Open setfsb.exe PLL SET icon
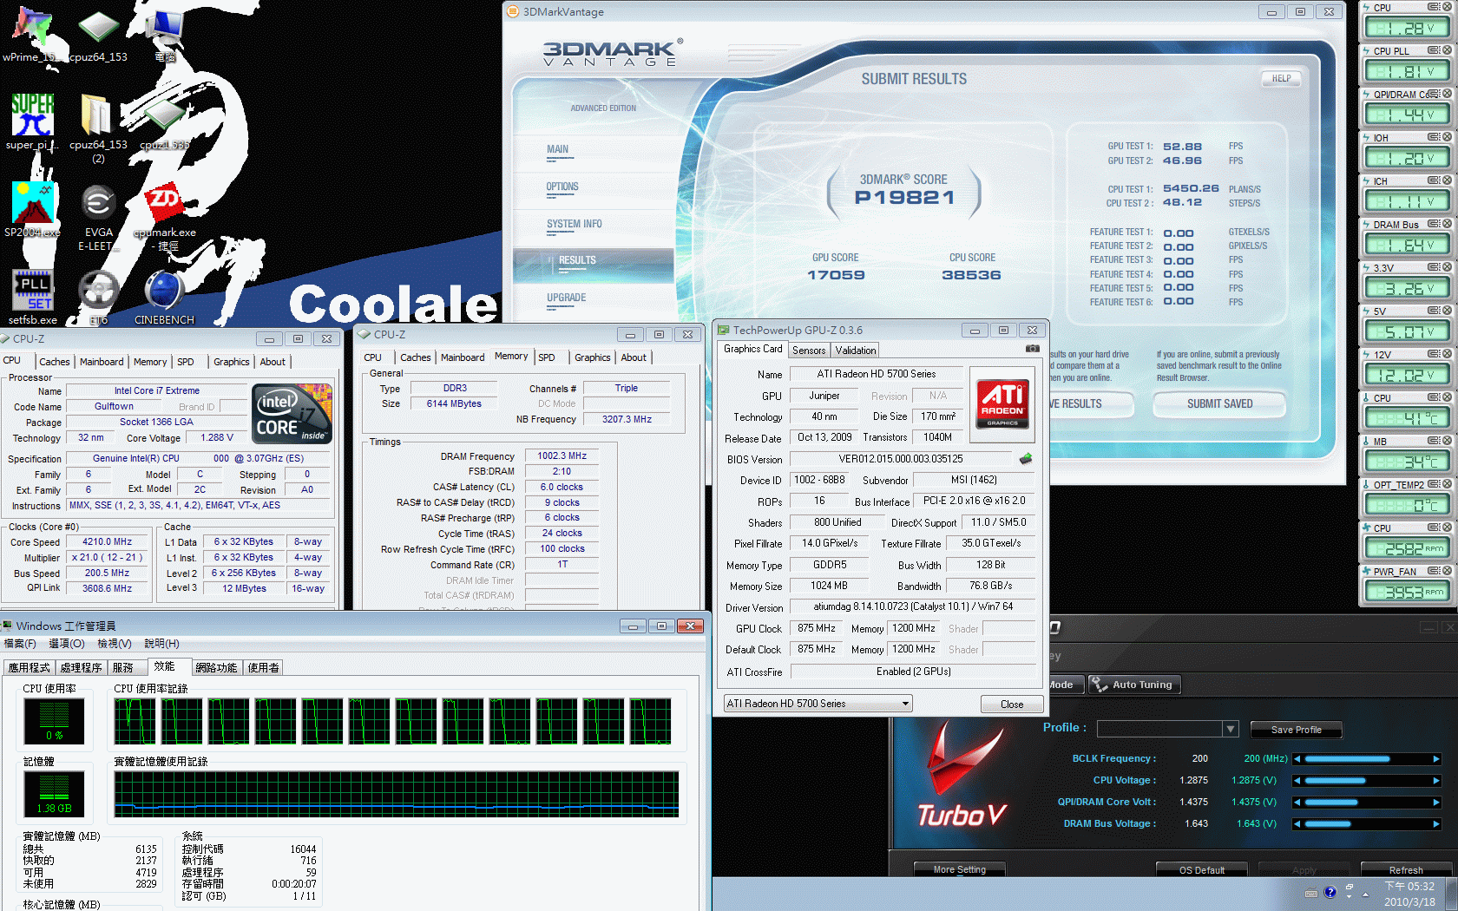 pos(33,297)
